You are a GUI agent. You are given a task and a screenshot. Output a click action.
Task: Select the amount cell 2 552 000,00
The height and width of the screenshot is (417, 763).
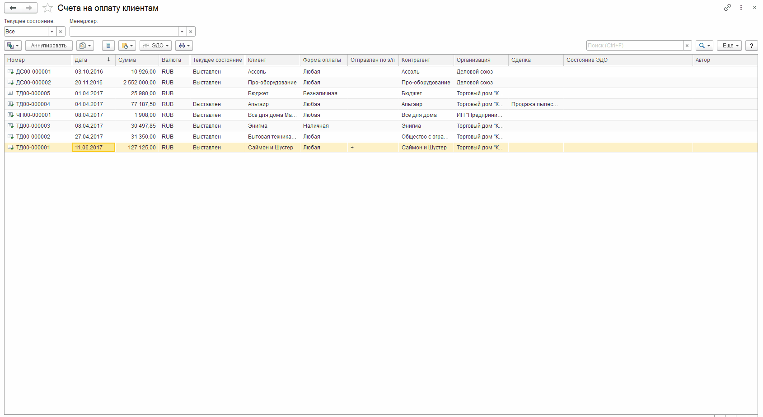pyautogui.click(x=137, y=83)
